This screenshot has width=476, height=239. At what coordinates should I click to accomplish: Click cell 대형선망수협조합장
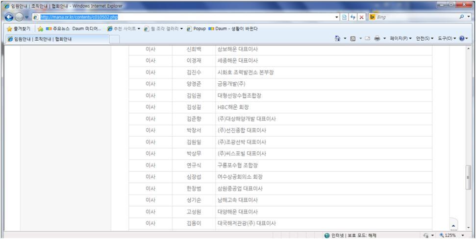(x=324, y=96)
